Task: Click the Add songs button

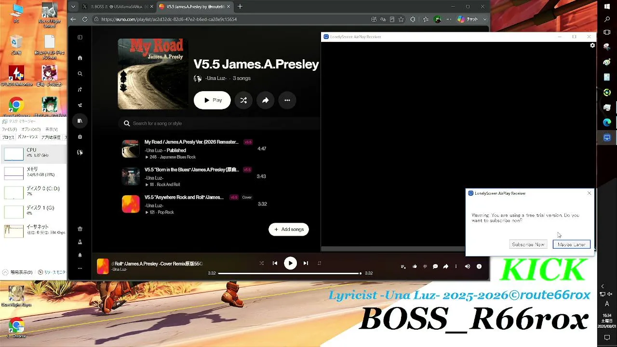Action: coord(289,229)
